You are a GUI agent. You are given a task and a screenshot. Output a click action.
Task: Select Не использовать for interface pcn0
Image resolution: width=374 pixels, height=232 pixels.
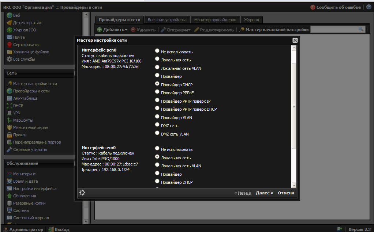[x=157, y=51]
